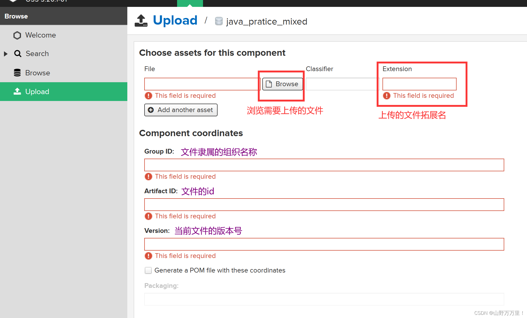Click the upload cloud icon in the header

tap(141, 20)
